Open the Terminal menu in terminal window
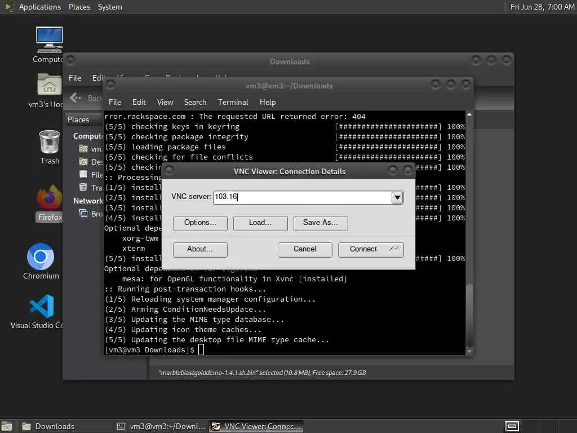 233,103
